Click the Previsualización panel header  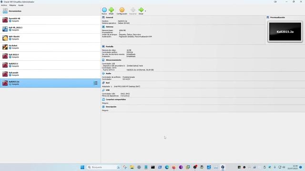277,18
